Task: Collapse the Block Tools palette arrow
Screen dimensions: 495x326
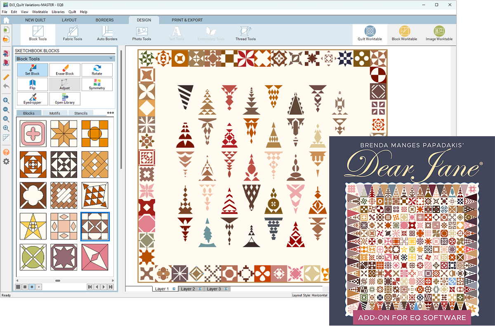Action: [111, 59]
